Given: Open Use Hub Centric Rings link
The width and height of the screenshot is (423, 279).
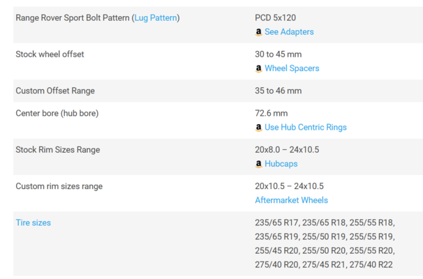Looking at the screenshot, I should point(305,127).
